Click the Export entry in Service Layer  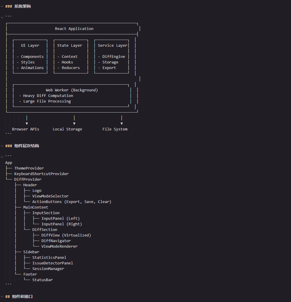click(x=109, y=68)
